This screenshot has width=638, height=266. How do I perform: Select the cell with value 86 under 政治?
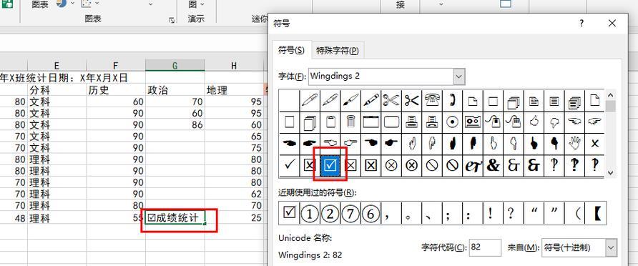[x=175, y=124]
